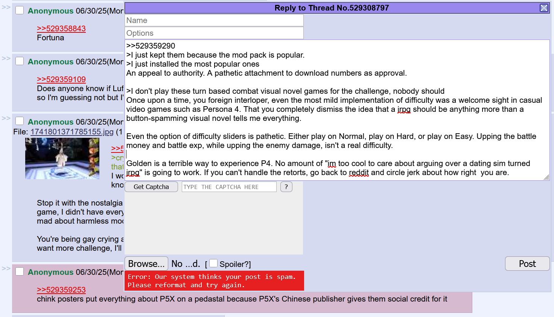This screenshot has width=554, height=317.
Task: Open quote link >>529359253
Action: [61, 290]
